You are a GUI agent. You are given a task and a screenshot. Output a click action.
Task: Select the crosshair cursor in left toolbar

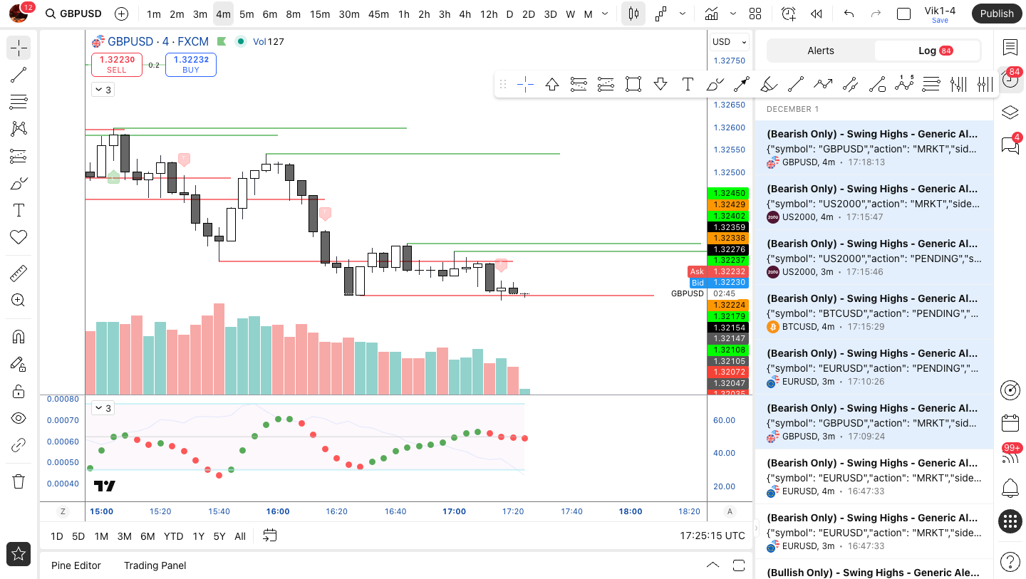(x=19, y=48)
